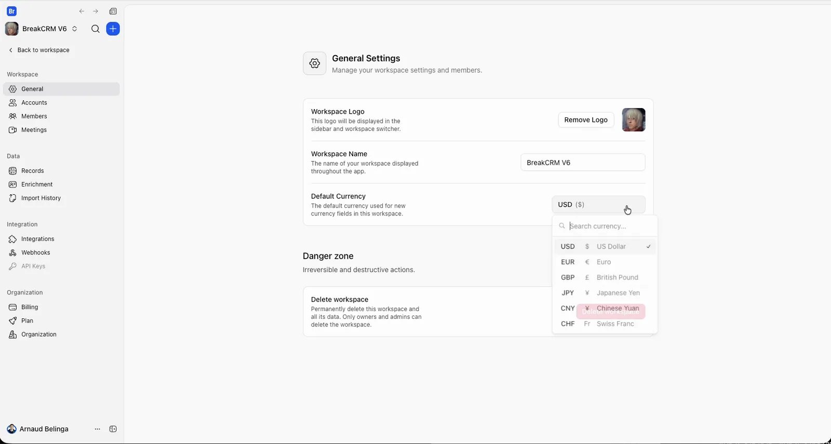Expand the BreakCRM V6 workspace switcher
The height and width of the screenshot is (444, 831).
(x=42, y=29)
